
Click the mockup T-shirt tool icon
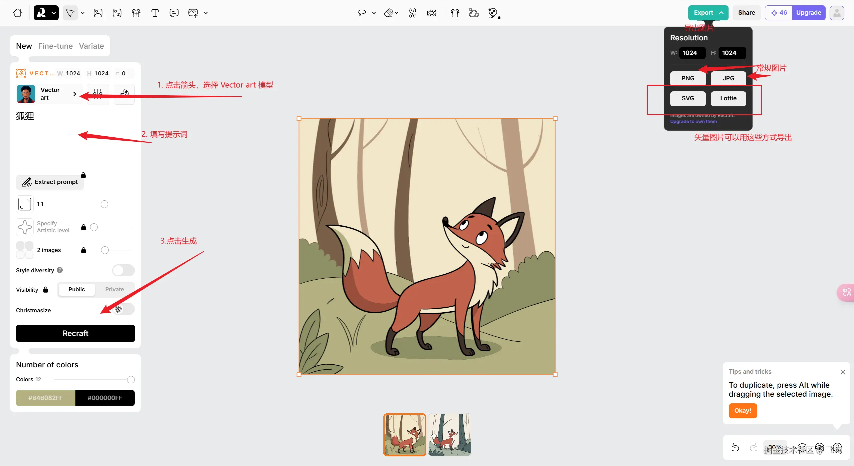coord(136,13)
